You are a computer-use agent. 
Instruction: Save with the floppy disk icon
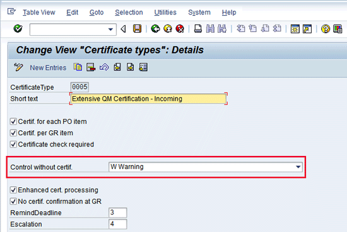click(137, 29)
